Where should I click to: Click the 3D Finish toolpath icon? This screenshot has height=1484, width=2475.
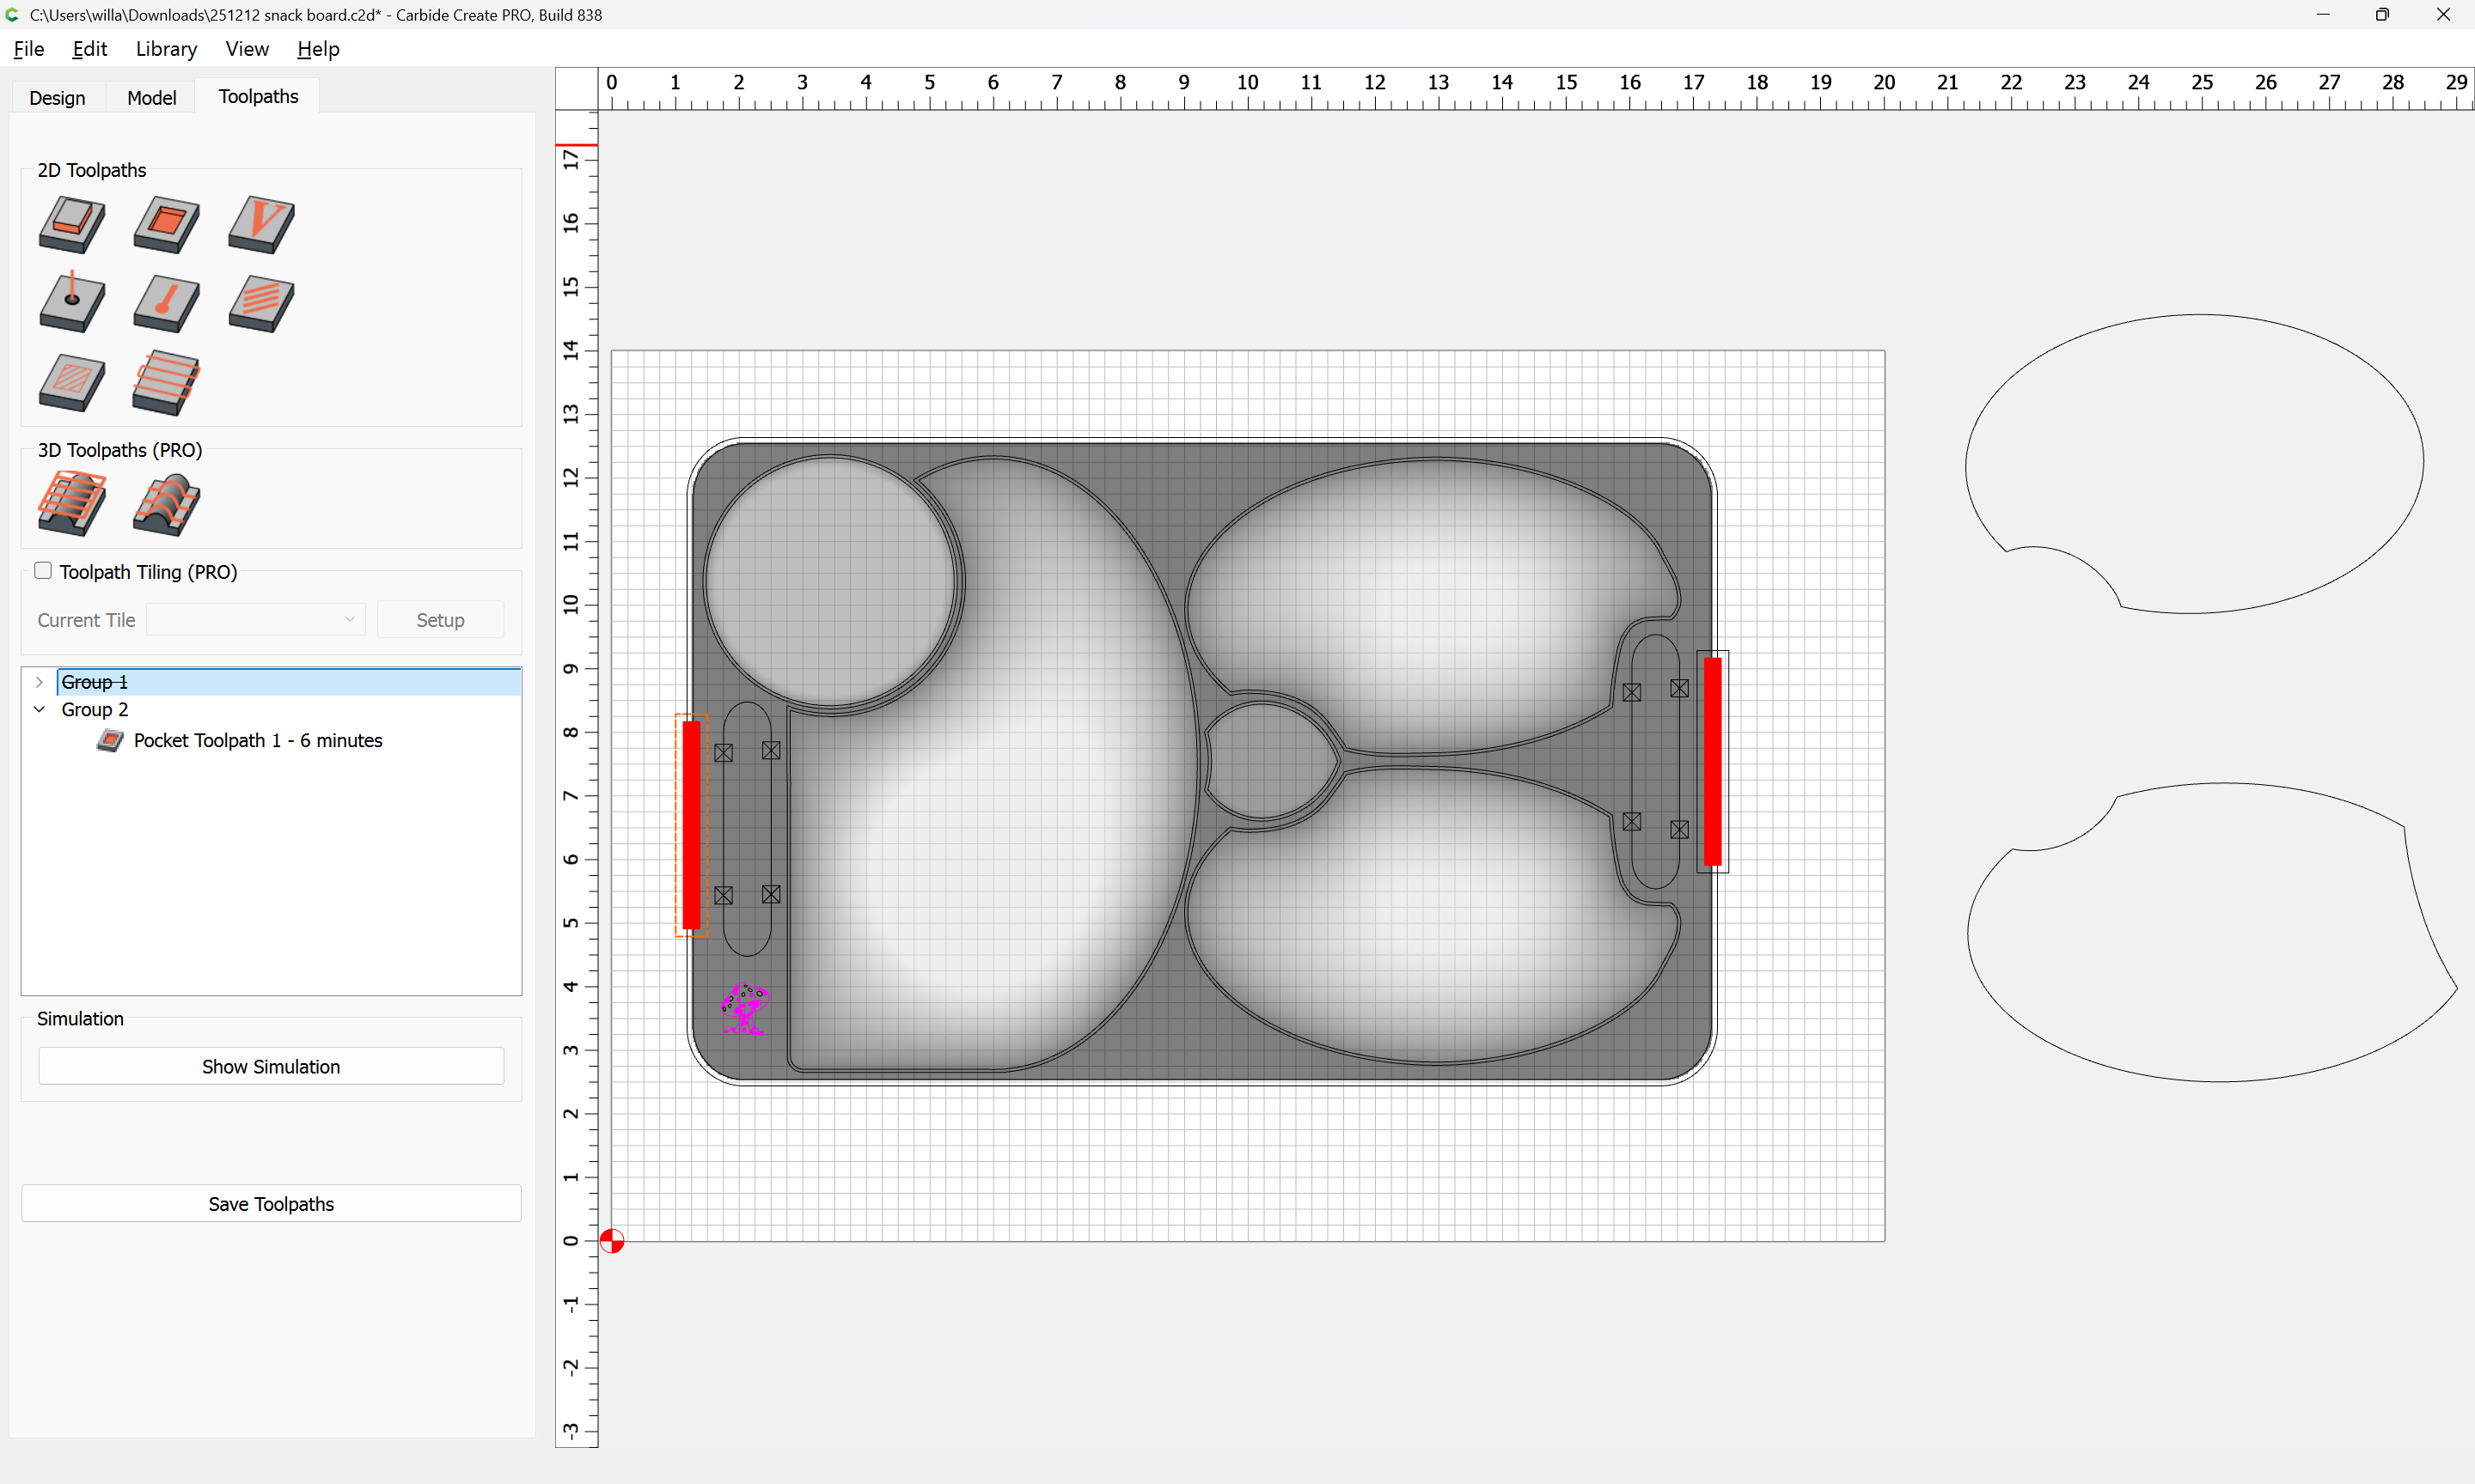[166, 503]
